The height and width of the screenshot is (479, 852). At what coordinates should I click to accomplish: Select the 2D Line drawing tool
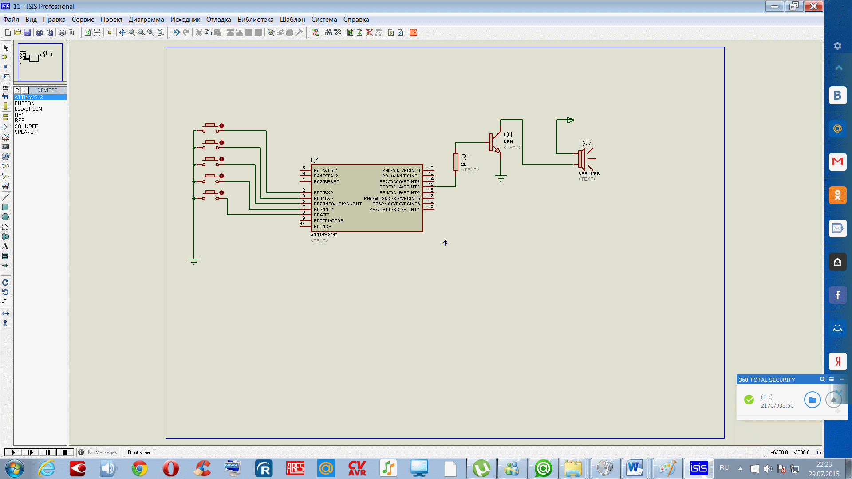[5, 197]
